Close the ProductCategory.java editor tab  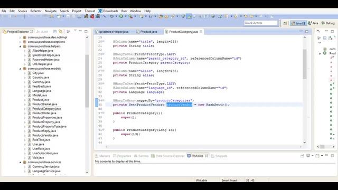tap(201, 32)
